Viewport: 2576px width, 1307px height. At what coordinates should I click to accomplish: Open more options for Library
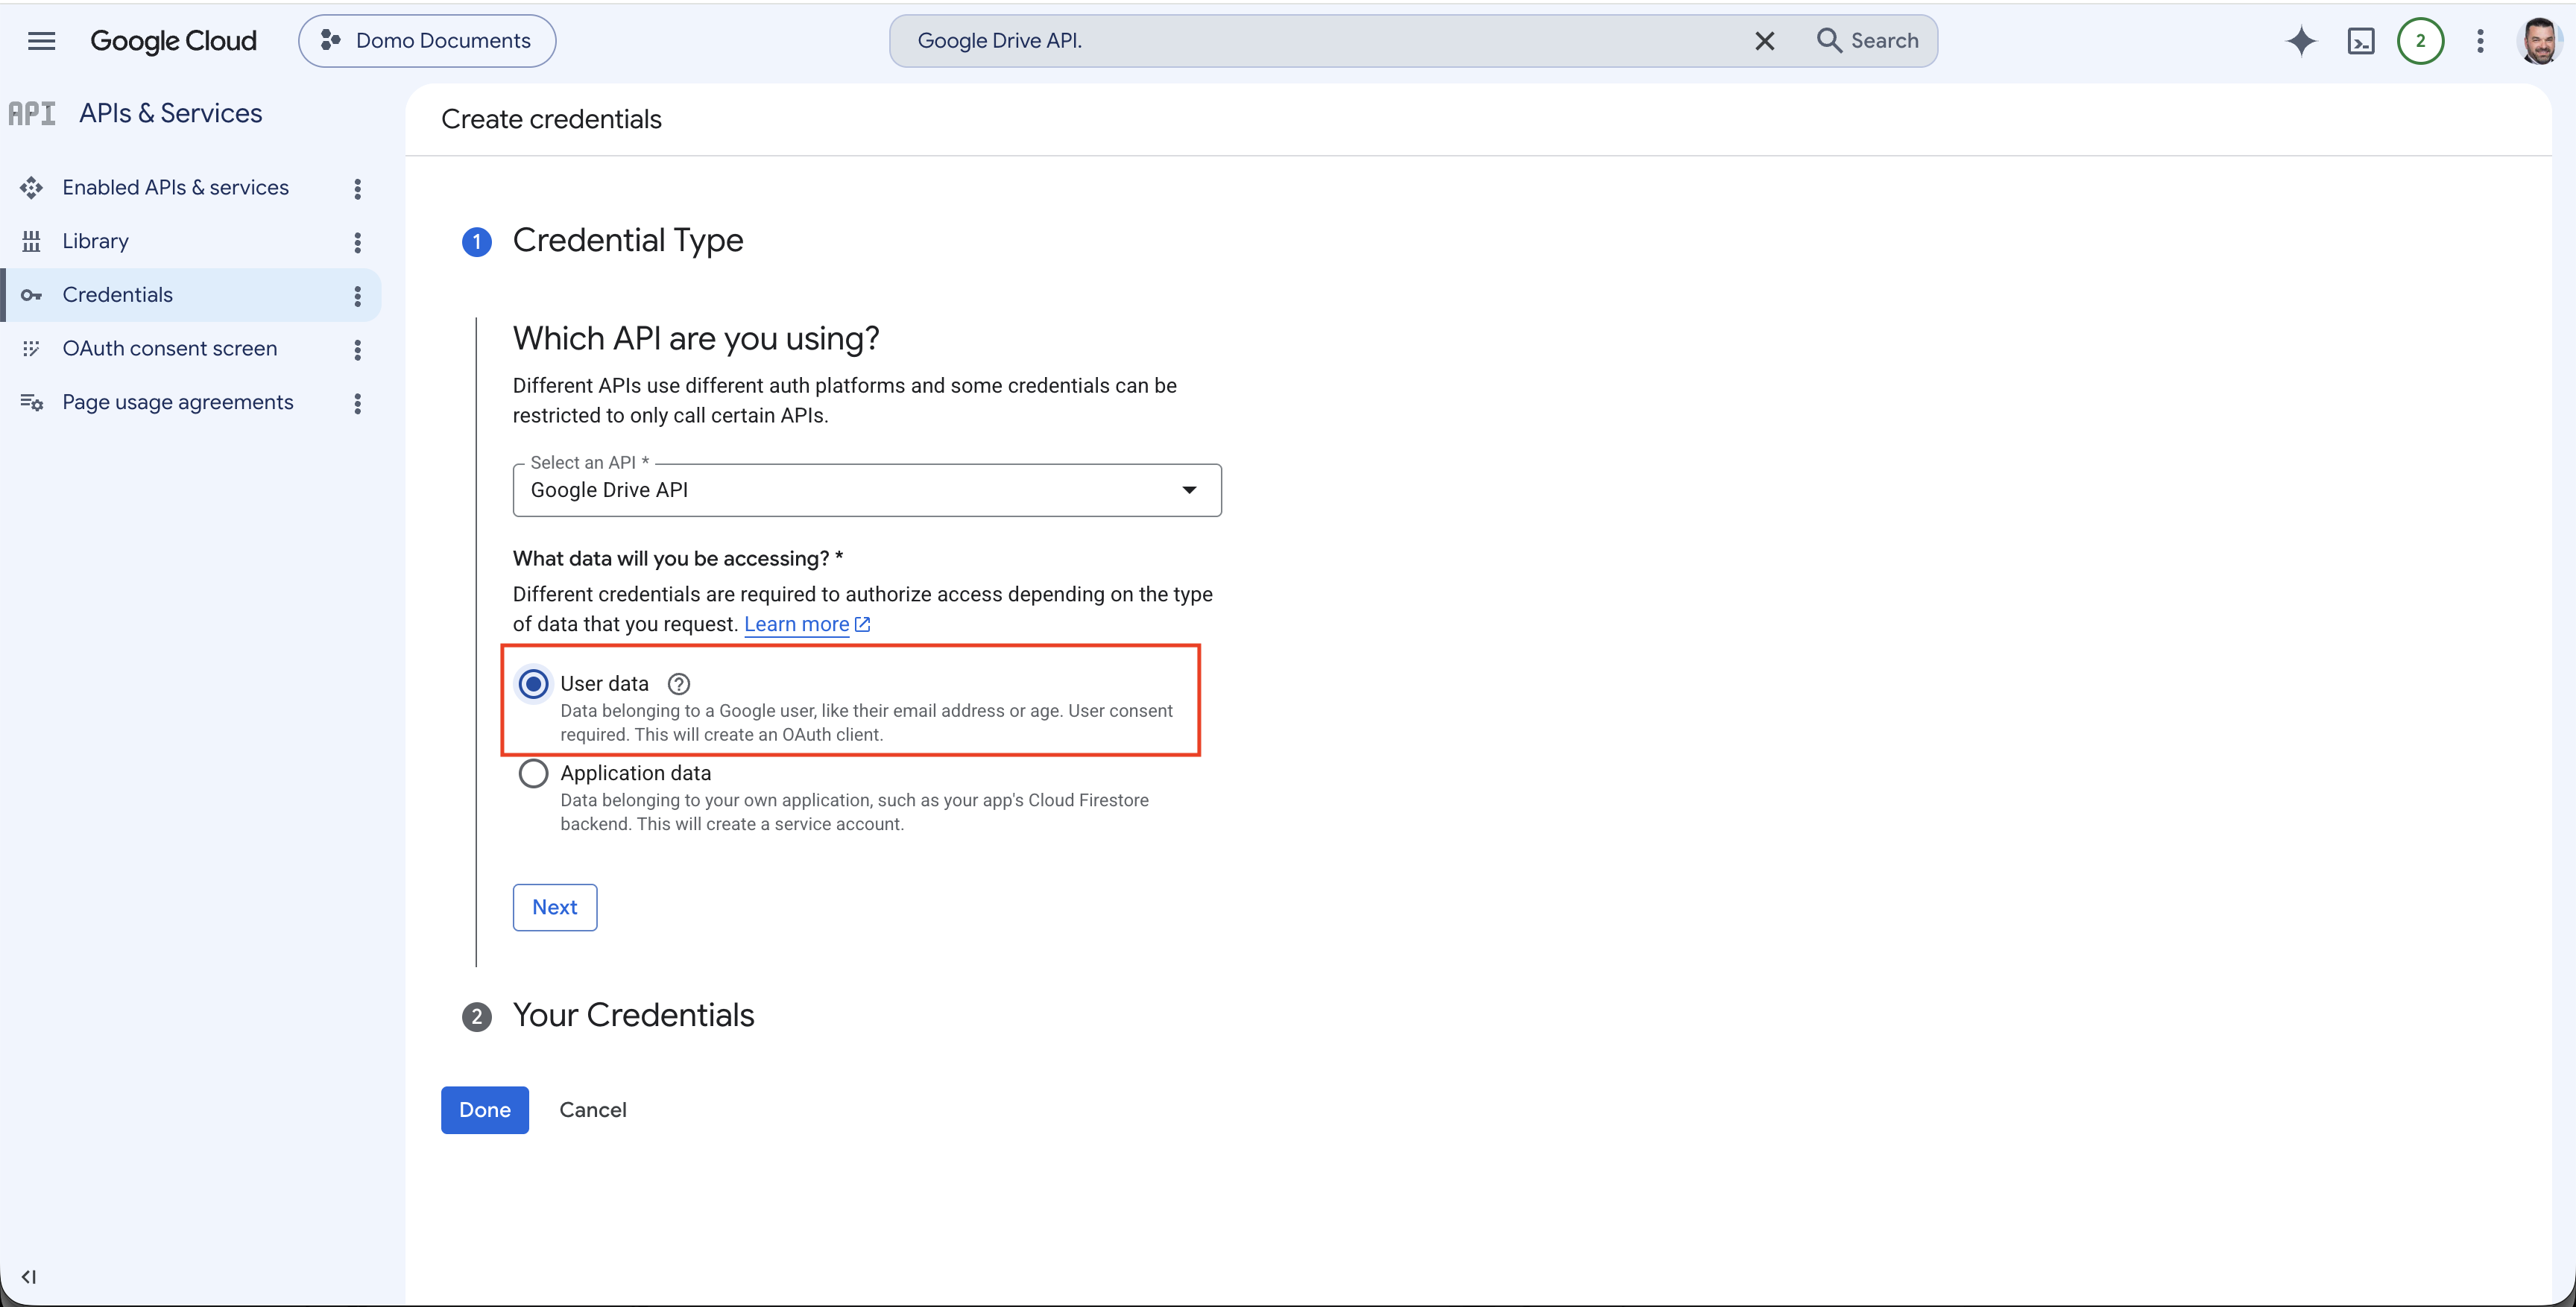click(x=357, y=242)
